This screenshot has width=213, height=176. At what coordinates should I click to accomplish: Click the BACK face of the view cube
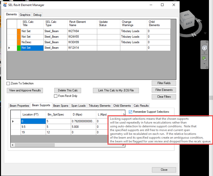pyautogui.click(x=189, y=23)
